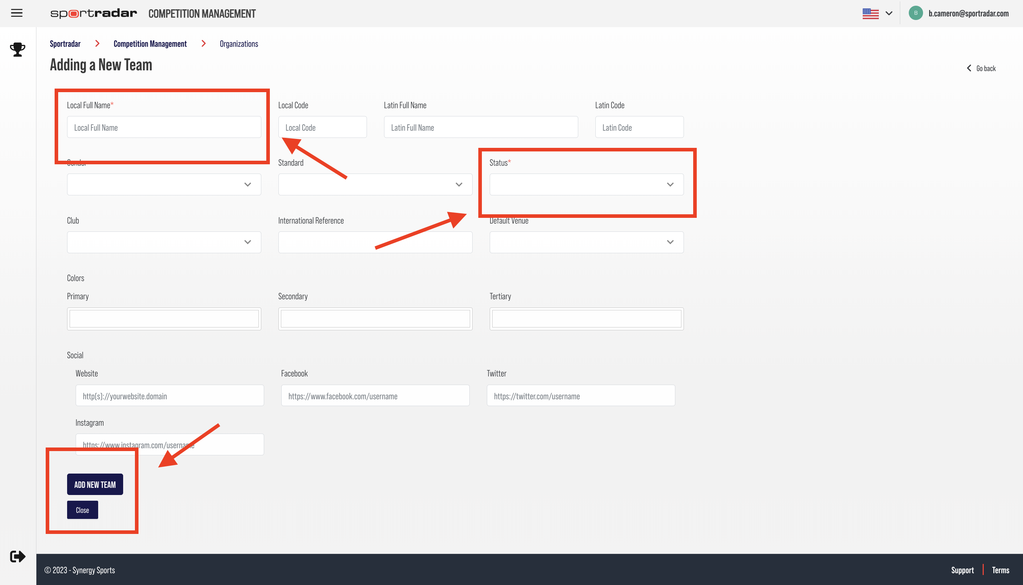The width and height of the screenshot is (1023, 585).
Task: Go to Sportradar breadcrumb link
Action: 65,44
